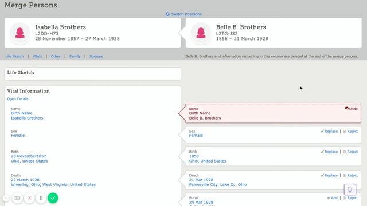Click the Undo arrow icon in Name card
The width and height of the screenshot is (367, 206).
point(346,108)
